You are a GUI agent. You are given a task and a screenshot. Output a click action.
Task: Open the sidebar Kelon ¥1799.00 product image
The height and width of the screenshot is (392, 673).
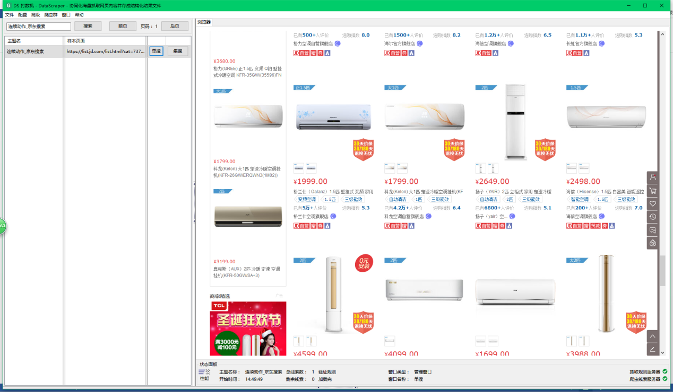pyautogui.click(x=248, y=116)
